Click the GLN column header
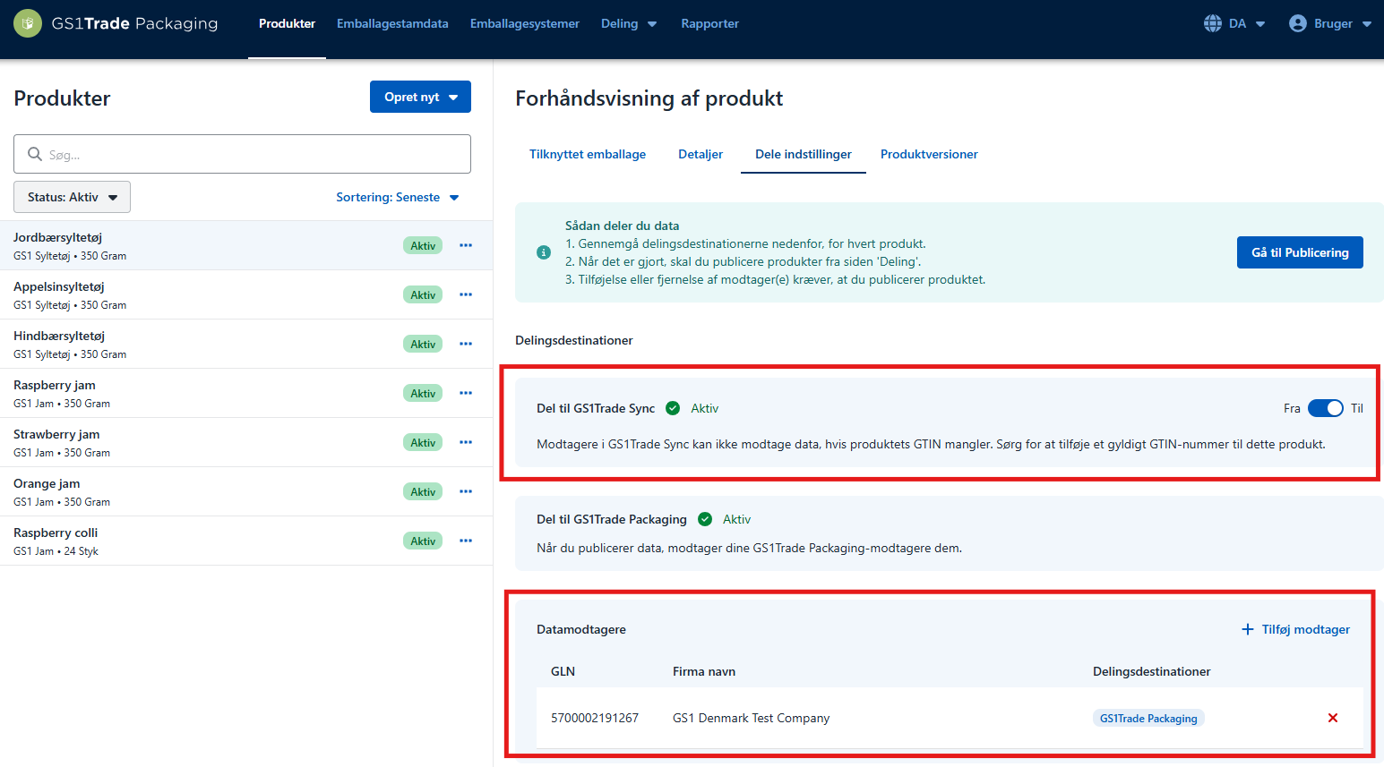1384x767 pixels. 563,671
